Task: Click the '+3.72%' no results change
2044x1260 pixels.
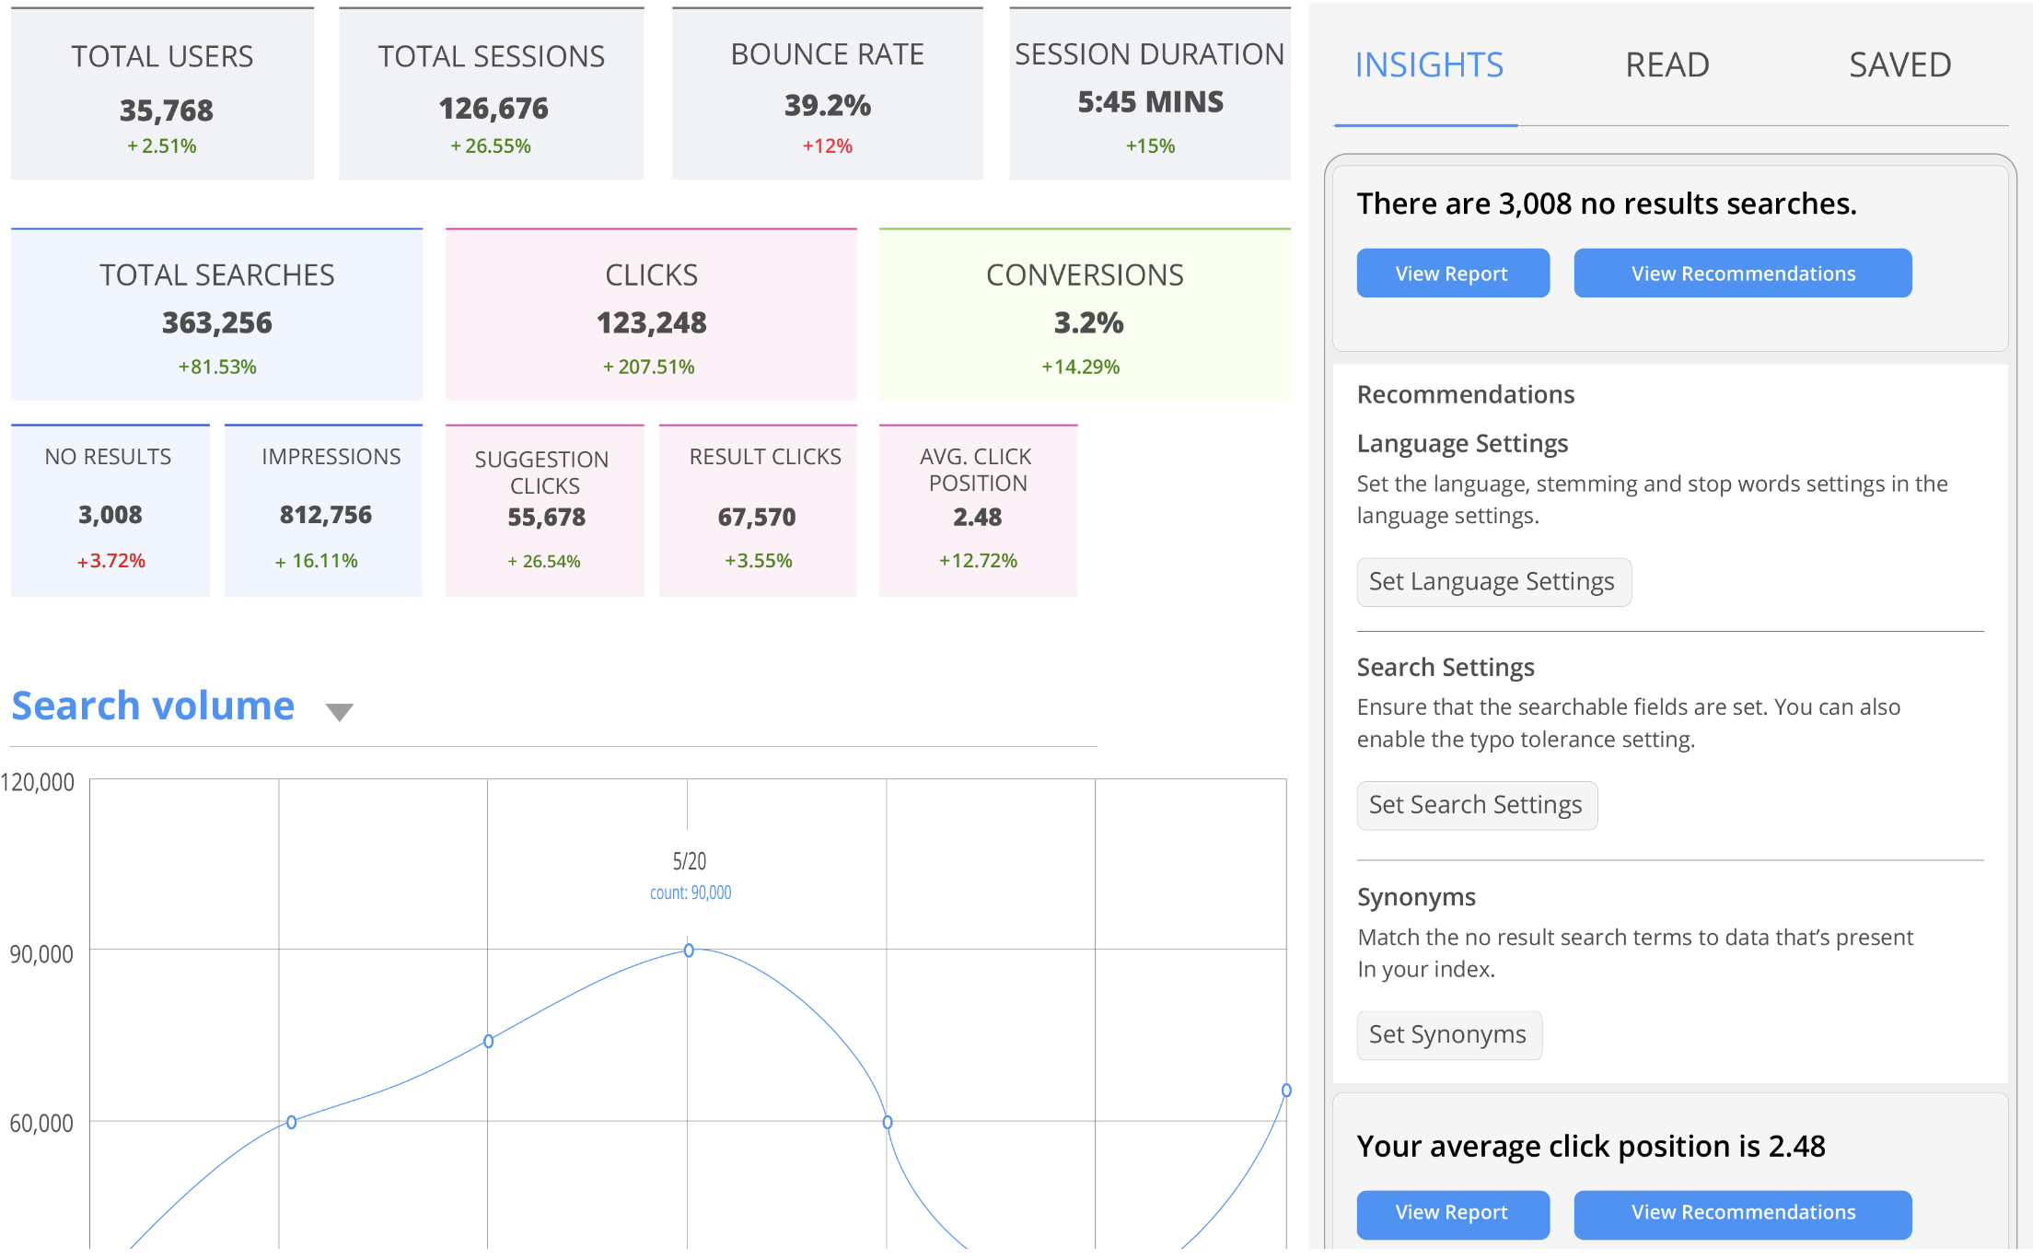Action: coord(111,561)
